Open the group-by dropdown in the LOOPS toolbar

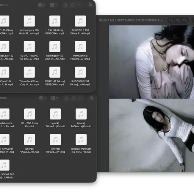click(53, 5)
